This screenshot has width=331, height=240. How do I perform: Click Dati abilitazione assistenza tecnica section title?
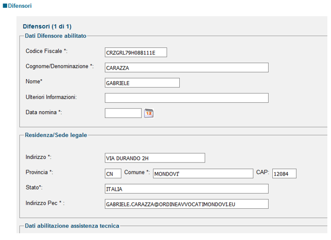72,226
